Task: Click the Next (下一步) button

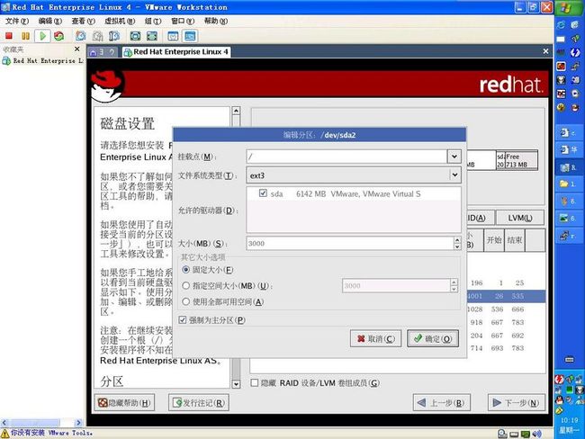Action: point(517,403)
